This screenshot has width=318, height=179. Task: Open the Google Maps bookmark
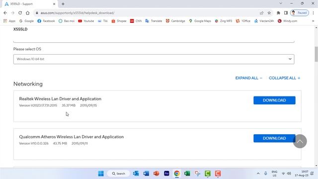pyautogui.click(x=200, y=21)
